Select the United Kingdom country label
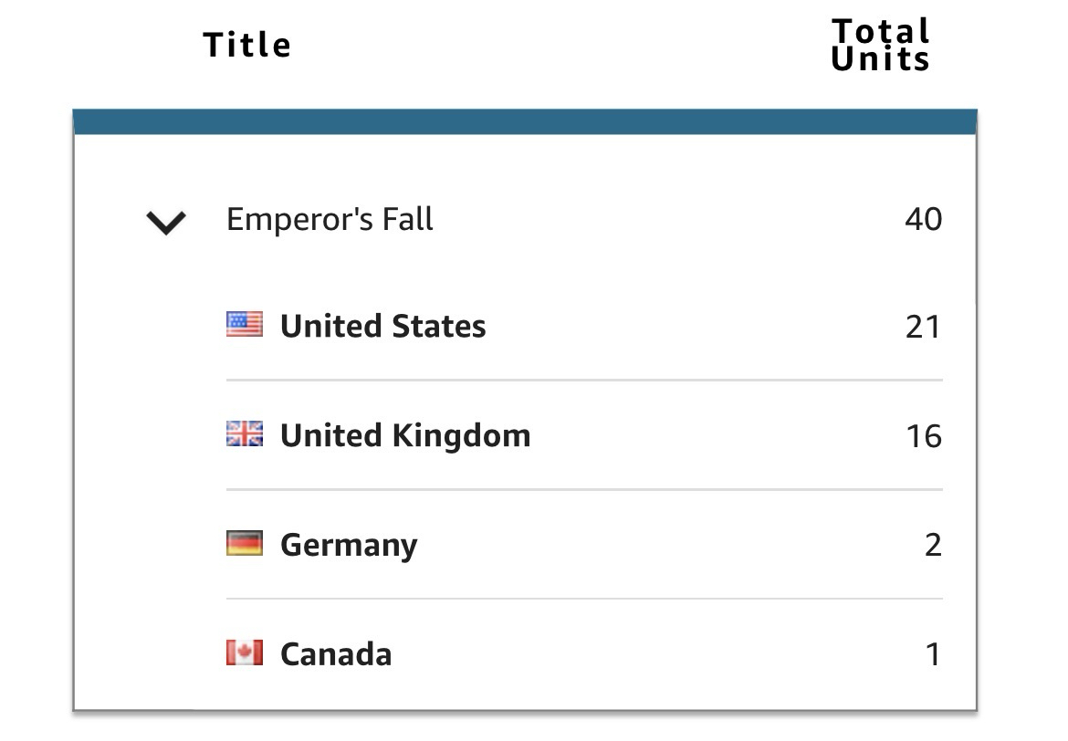Screen dimensions: 1068x741 click(x=404, y=435)
